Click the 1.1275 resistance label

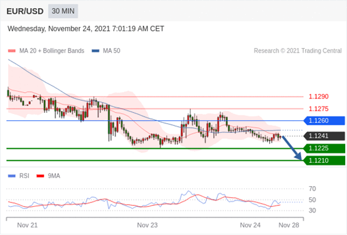319,109
